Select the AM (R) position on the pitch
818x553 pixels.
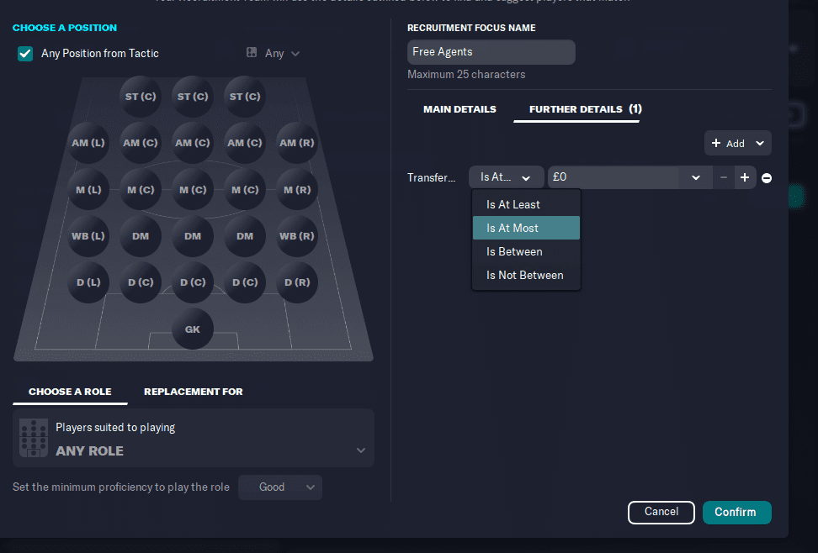coord(297,143)
